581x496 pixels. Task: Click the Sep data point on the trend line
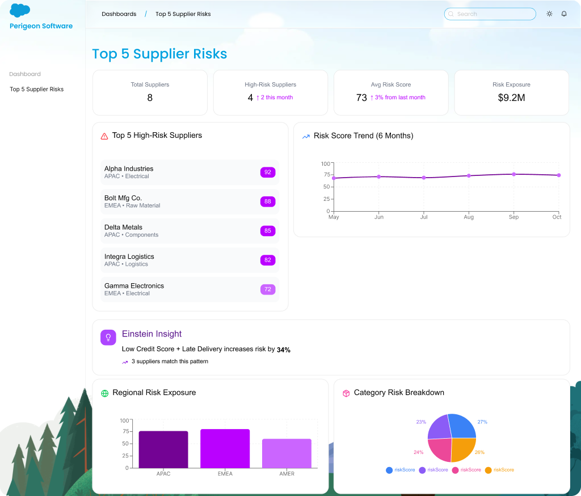pos(513,174)
